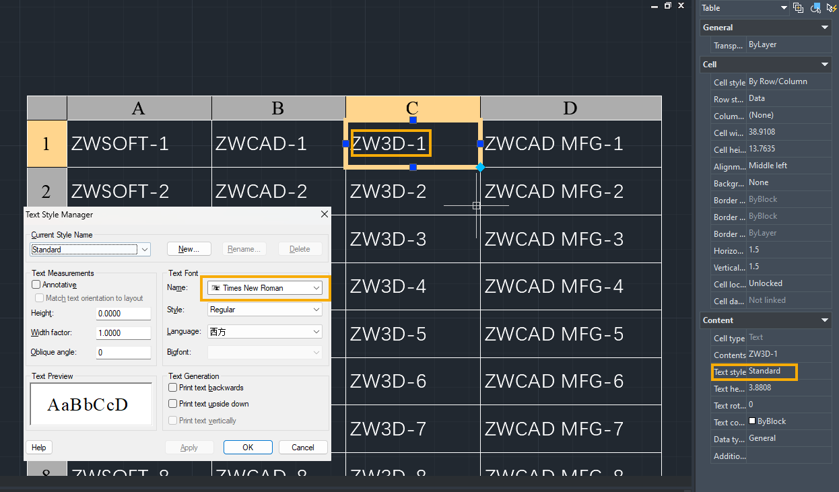Viewport: 839px width, 492px height.
Task: Click the Text style Standard value
Action: pos(788,371)
